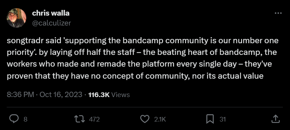Open the share upload icon
Image resolution: width=290 pixels, height=130 pixels.
click(x=275, y=119)
